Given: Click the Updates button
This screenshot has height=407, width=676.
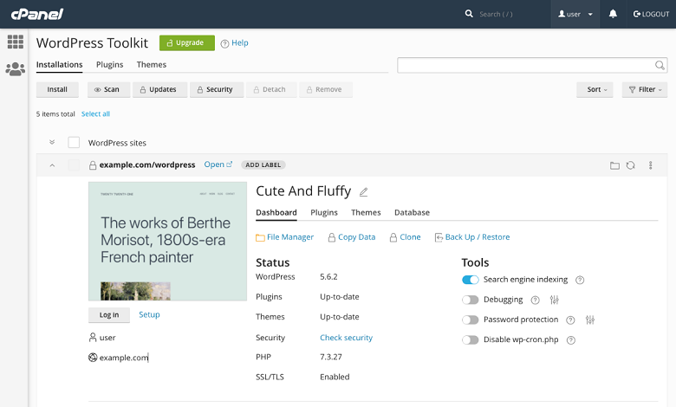Looking at the screenshot, I should tap(160, 89).
